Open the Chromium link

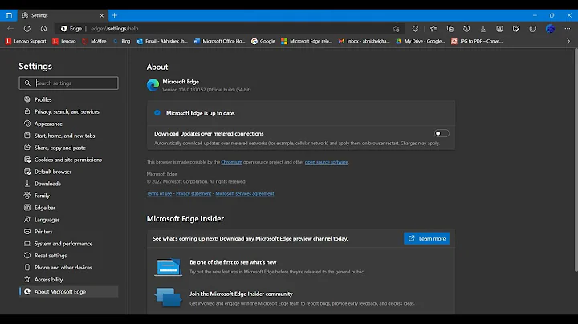coord(231,162)
